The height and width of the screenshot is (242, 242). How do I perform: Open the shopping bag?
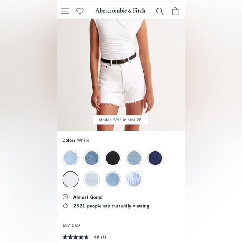coord(175,11)
